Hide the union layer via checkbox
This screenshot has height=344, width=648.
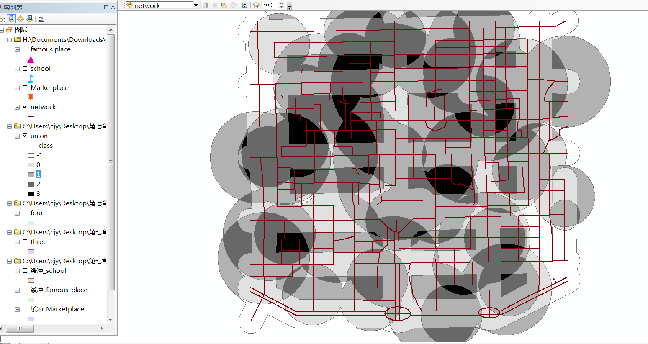point(25,136)
